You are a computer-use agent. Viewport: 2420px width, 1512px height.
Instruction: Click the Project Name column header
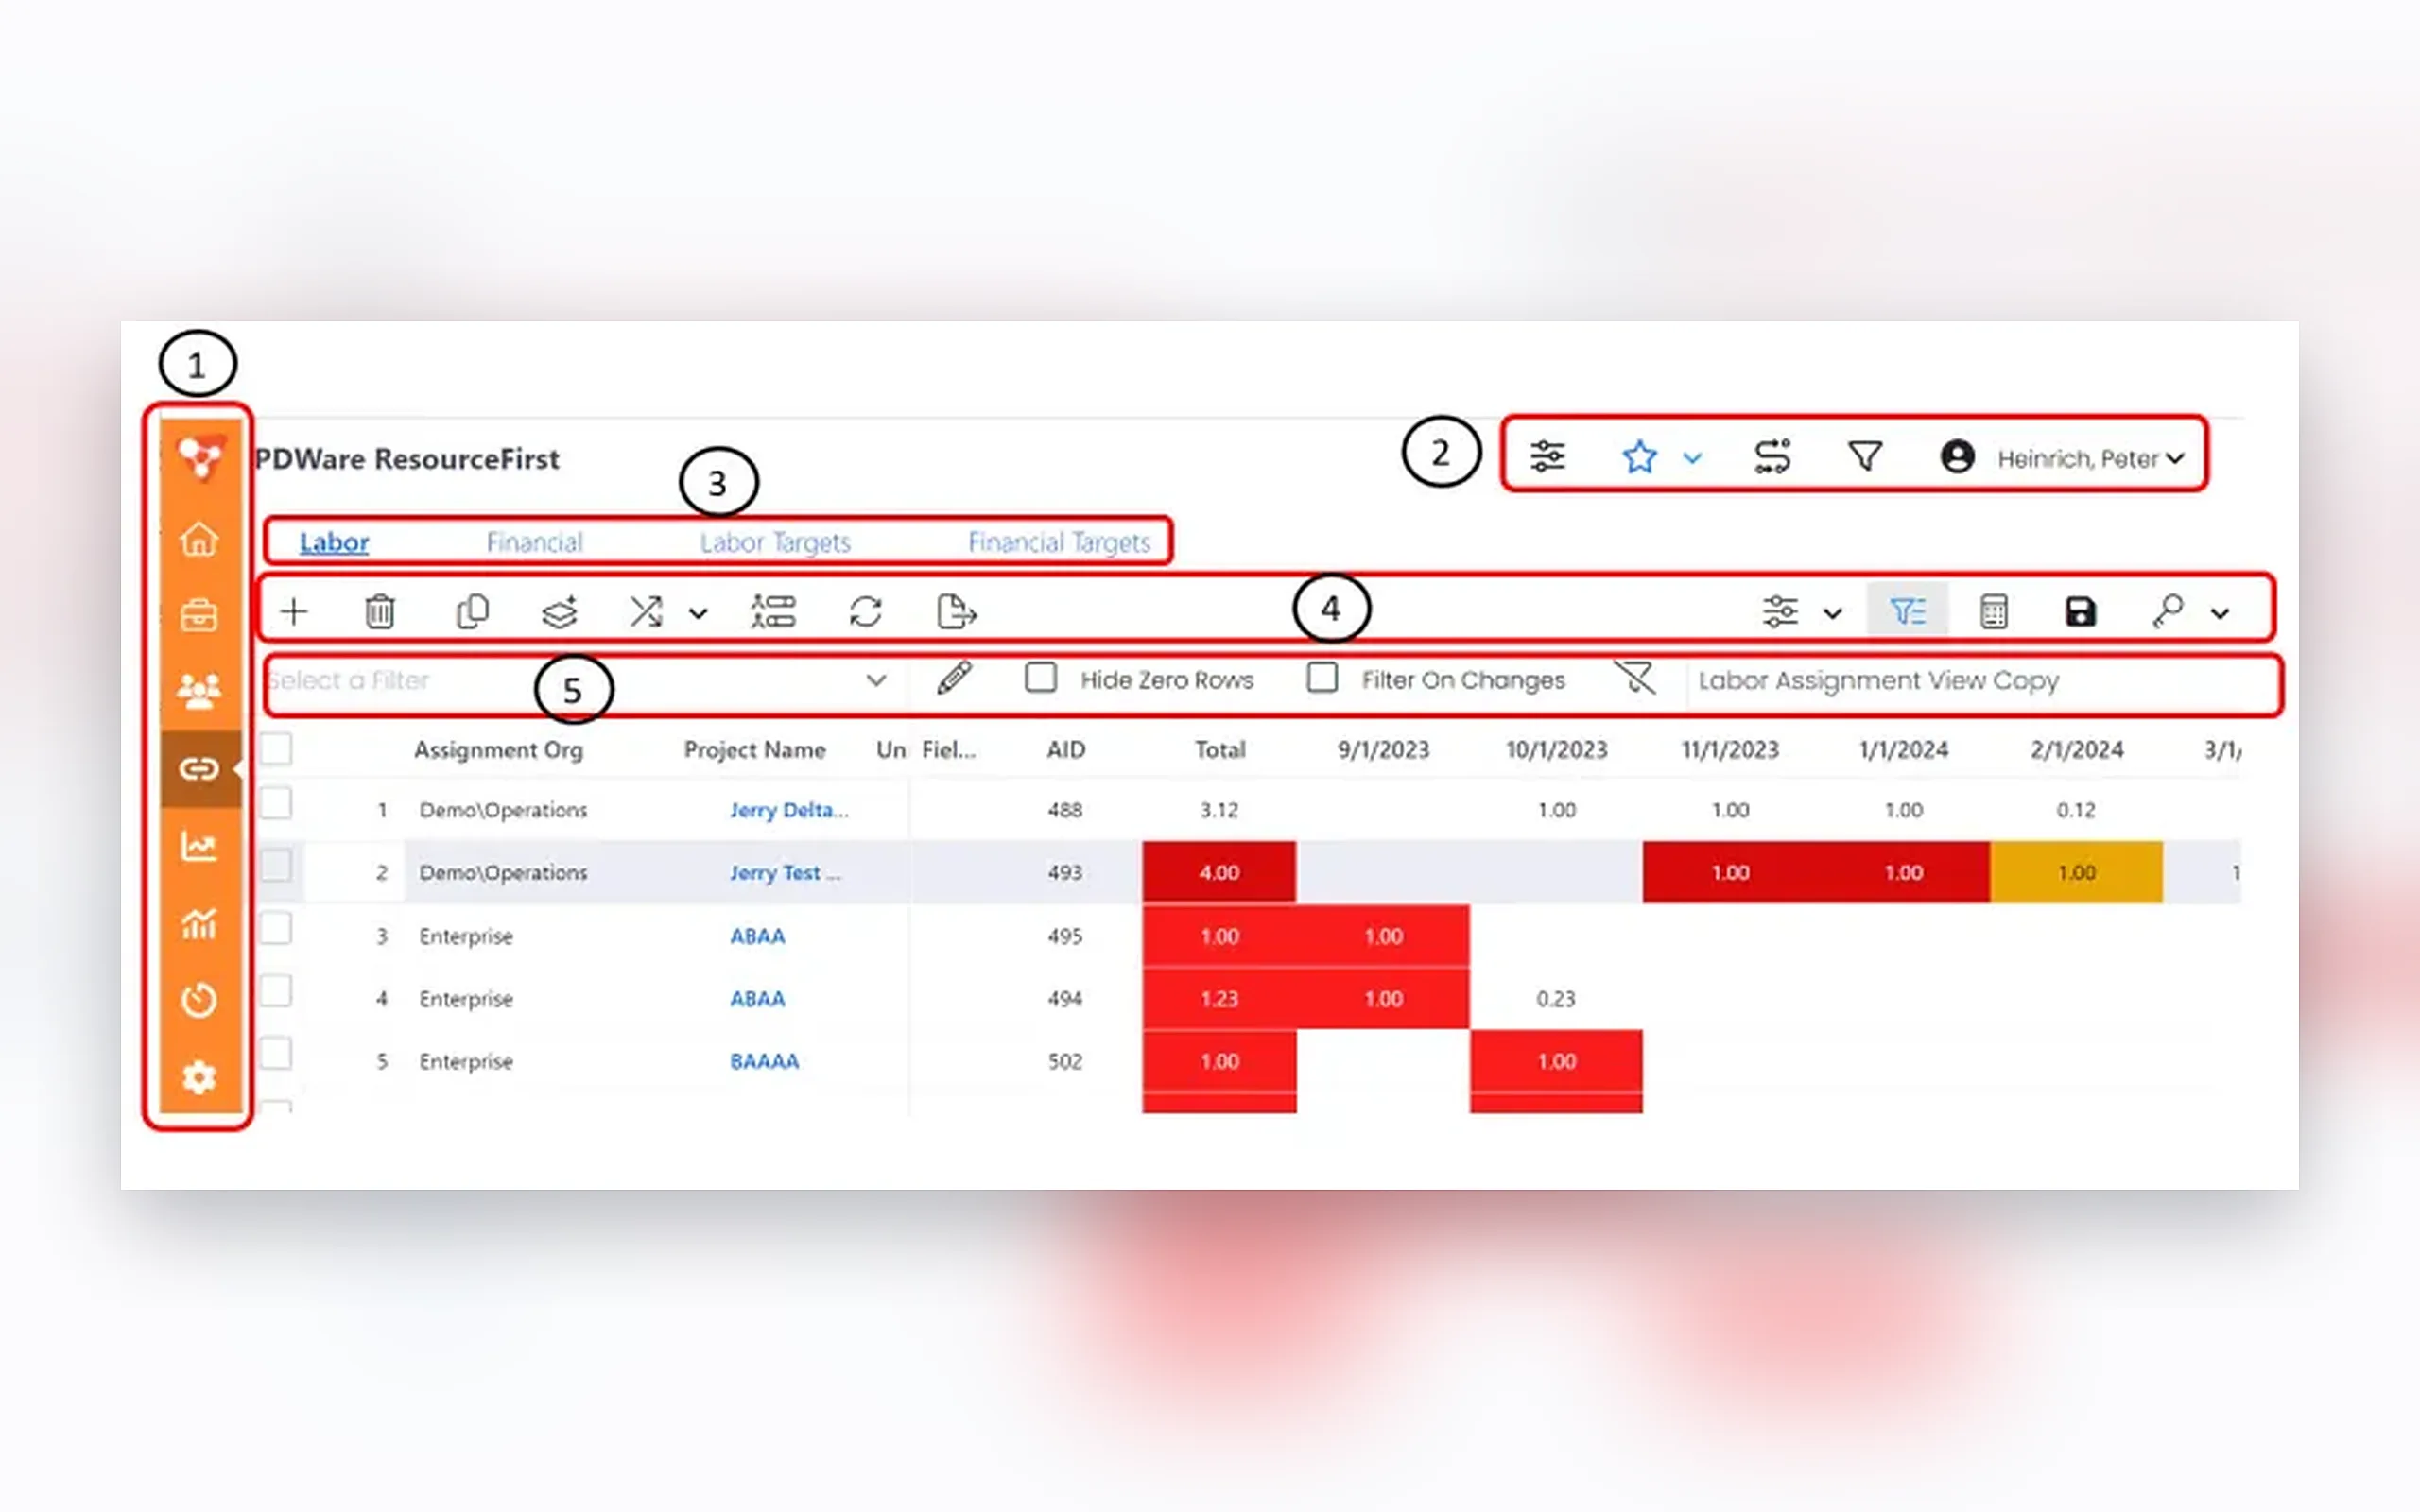pos(754,750)
